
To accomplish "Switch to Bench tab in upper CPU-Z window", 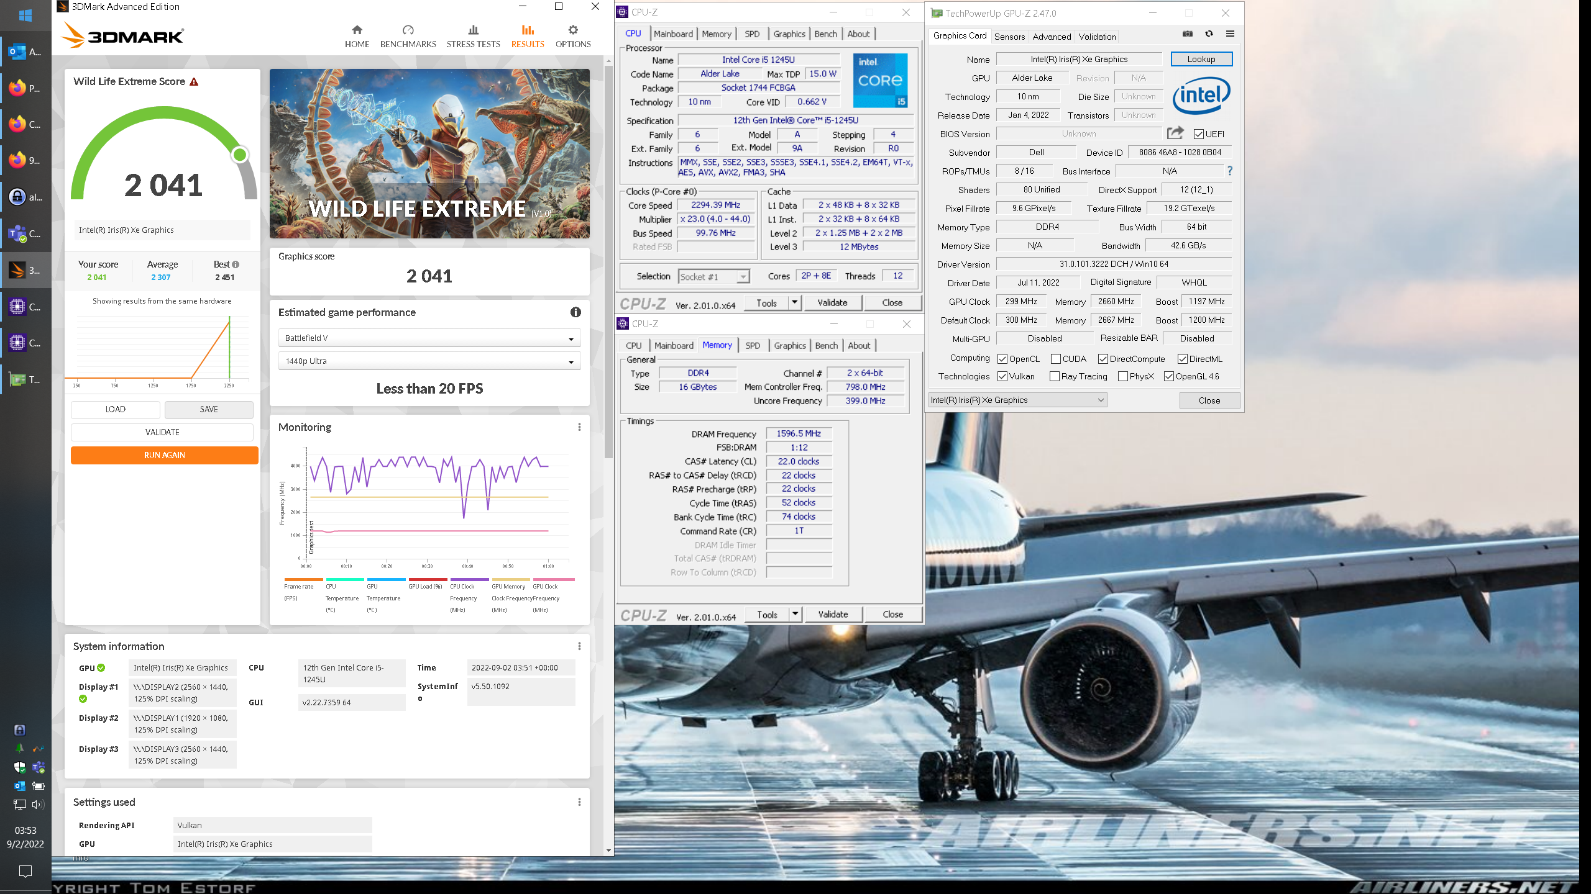I will 825,34.
